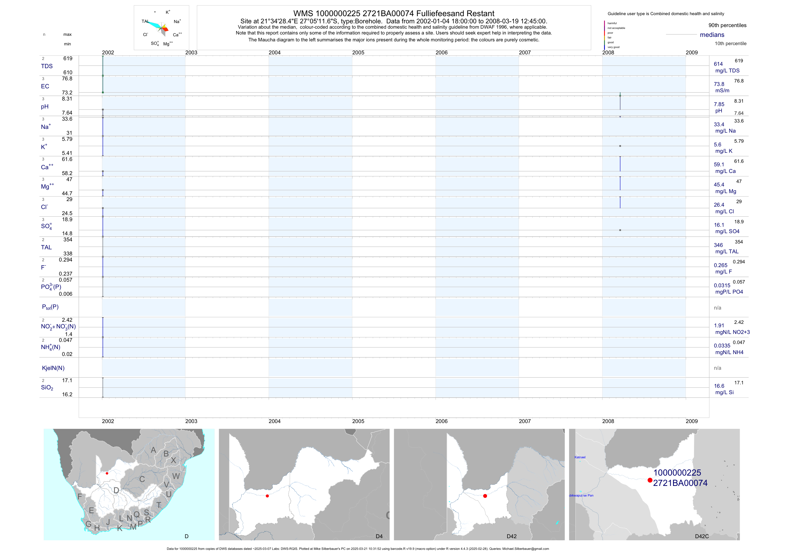788x557 pixels.
Task: Click the SiO2 parameter row label
Action: coord(47,388)
